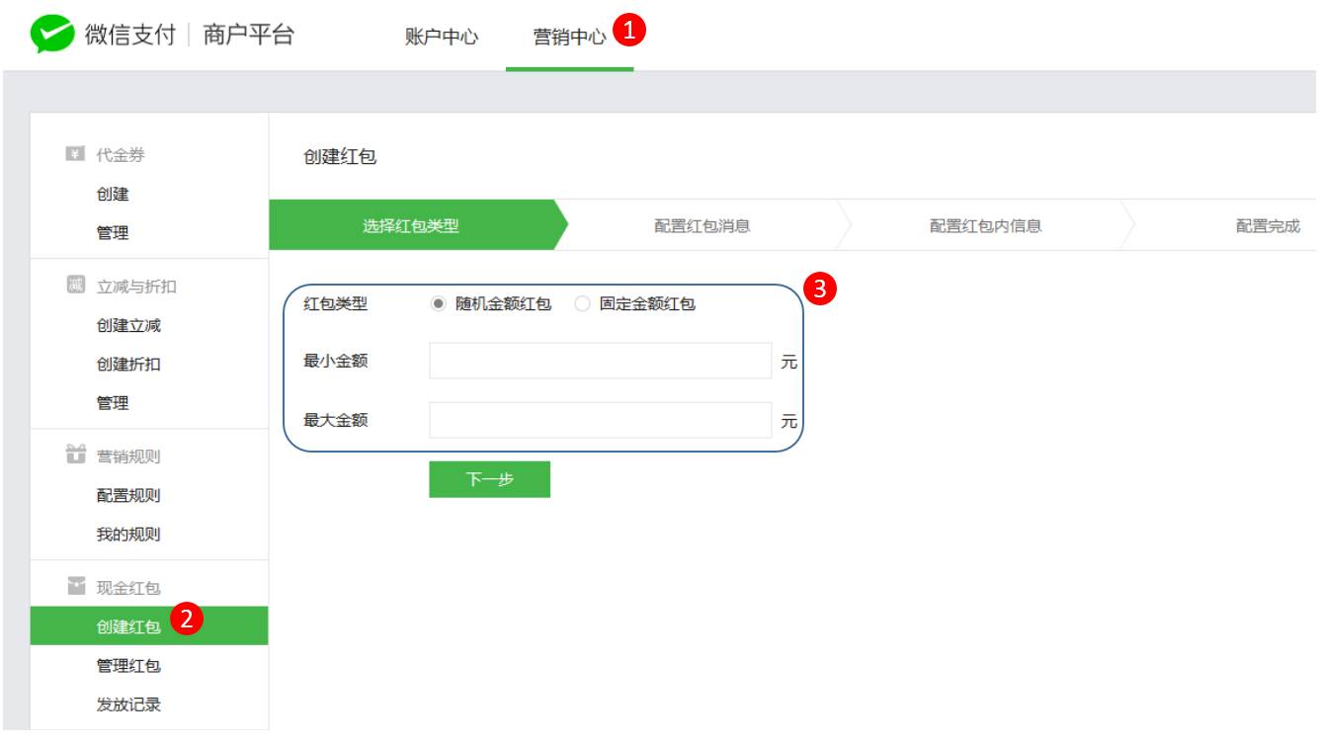Open 管理红包 in the sidebar
Image resolution: width=1322 pixels, height=746 pixels.
click(x=128, y=666)
